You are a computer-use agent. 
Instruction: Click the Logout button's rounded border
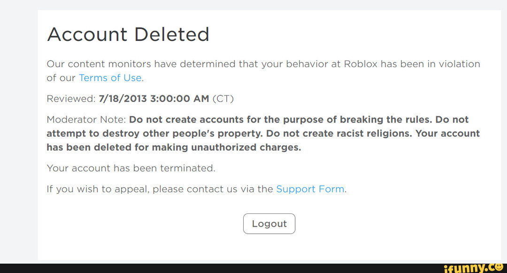269,215
